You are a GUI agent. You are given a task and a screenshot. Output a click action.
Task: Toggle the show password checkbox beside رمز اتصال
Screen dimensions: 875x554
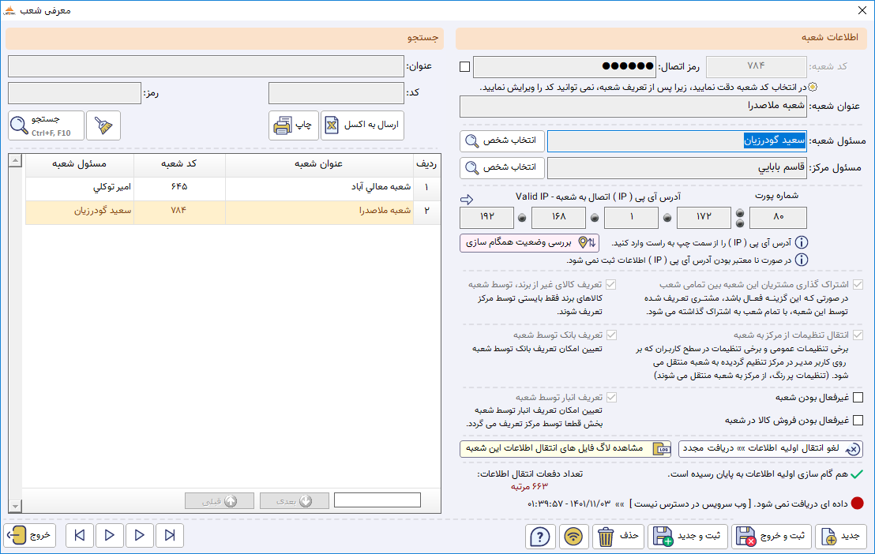pyautogui.click(x=465, y=66)
